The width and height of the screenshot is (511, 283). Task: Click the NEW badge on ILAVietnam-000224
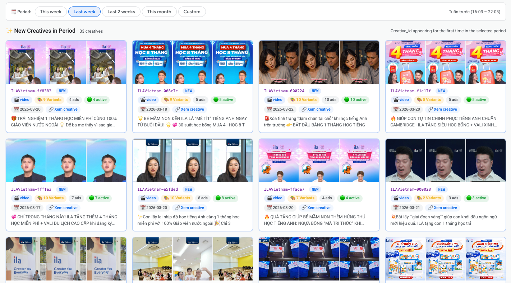point(315,91)
